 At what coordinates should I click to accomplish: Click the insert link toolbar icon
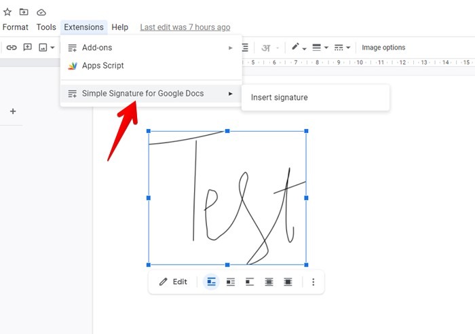pos(12,48)
